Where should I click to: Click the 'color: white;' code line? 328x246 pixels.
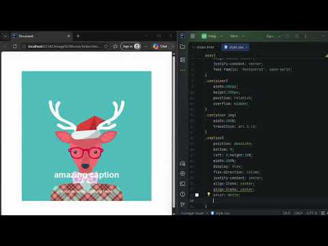226,195
